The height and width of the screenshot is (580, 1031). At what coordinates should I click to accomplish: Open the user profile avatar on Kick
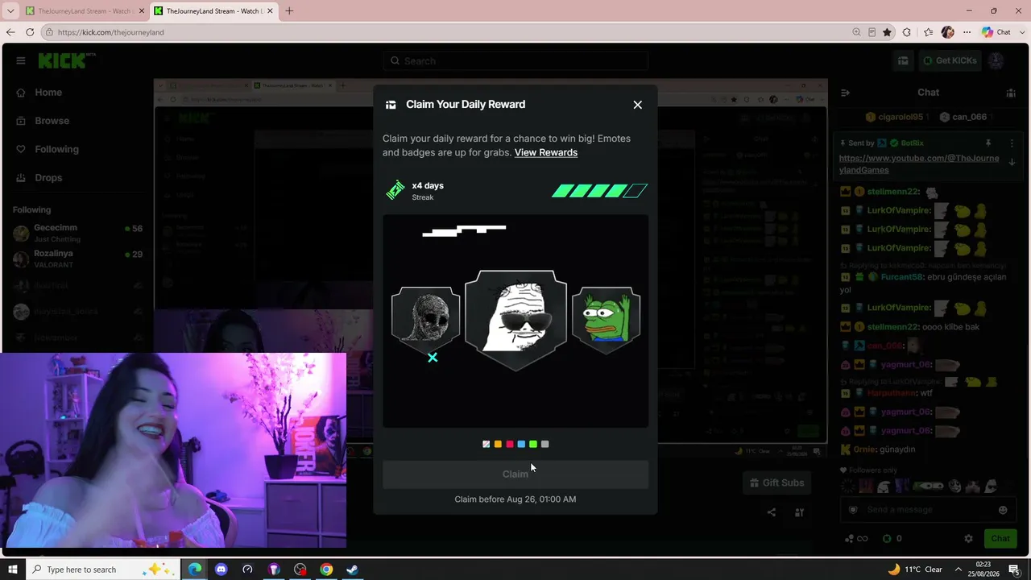[996, 60]
